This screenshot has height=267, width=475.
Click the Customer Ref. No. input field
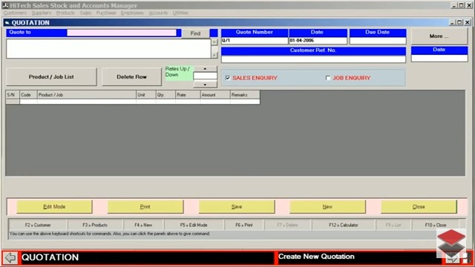point(313,59)
